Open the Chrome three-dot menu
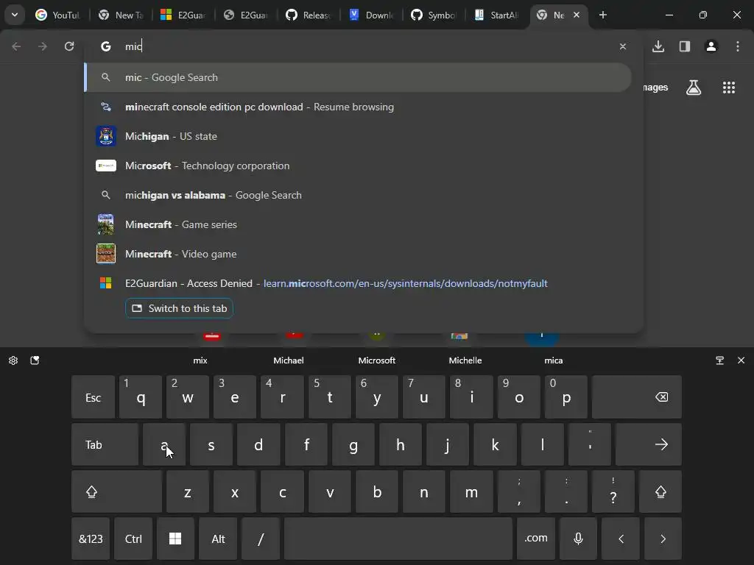 pyautogui.click(x=738, y=46)
